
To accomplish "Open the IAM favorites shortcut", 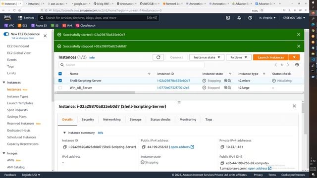I will point(67,25).
